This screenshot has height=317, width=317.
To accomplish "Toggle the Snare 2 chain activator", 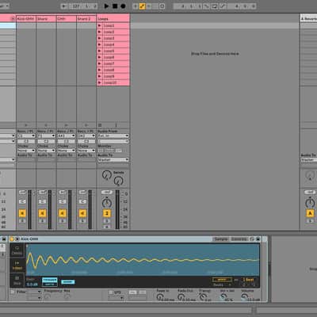I will click(x=82, y=213).
